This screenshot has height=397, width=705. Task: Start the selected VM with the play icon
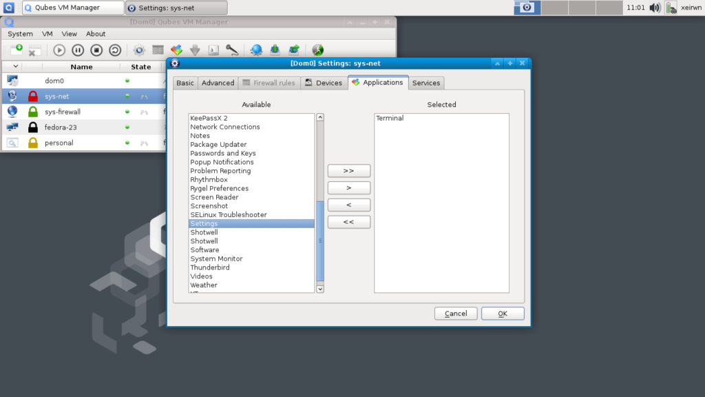tap(59, 50)
